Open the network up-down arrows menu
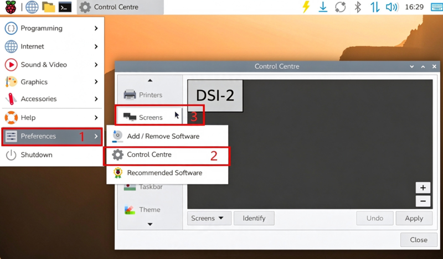This screenshot has height=259, width=443. tap(375, 7)
